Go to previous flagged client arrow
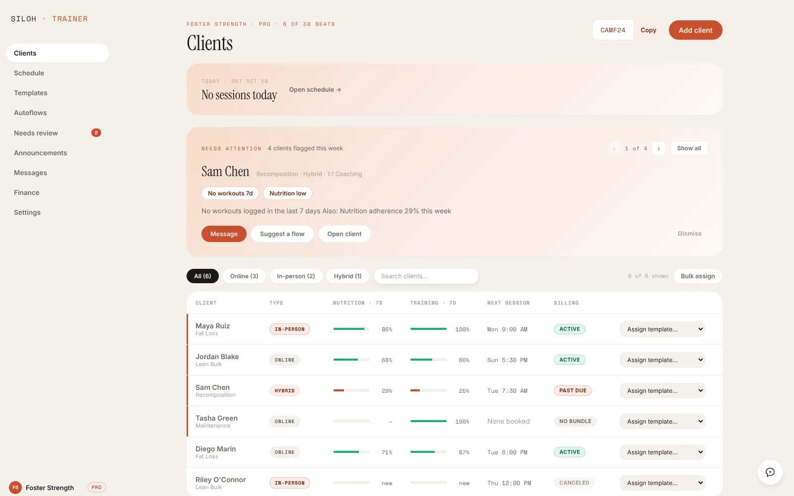Image resolution: width=794 pixels, height=496 pixels. (614, 148)
